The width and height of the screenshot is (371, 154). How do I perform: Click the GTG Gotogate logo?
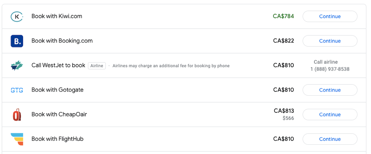pos(17,90)
